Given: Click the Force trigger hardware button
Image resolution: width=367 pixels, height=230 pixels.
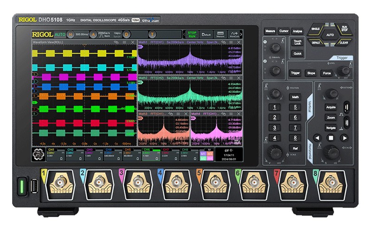Looking at the screenshot, I should click(x=327, y=73).
